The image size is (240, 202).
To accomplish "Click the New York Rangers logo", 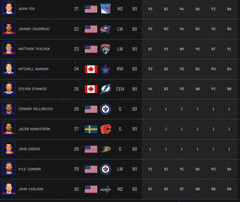I will pos(105,9).
